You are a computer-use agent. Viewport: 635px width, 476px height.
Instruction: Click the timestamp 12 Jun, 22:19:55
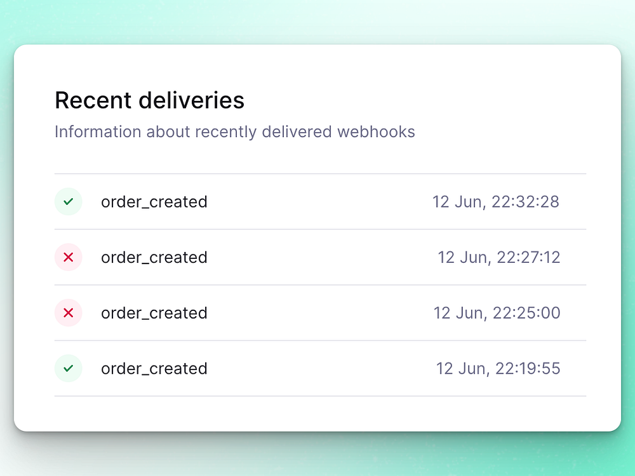498,368
